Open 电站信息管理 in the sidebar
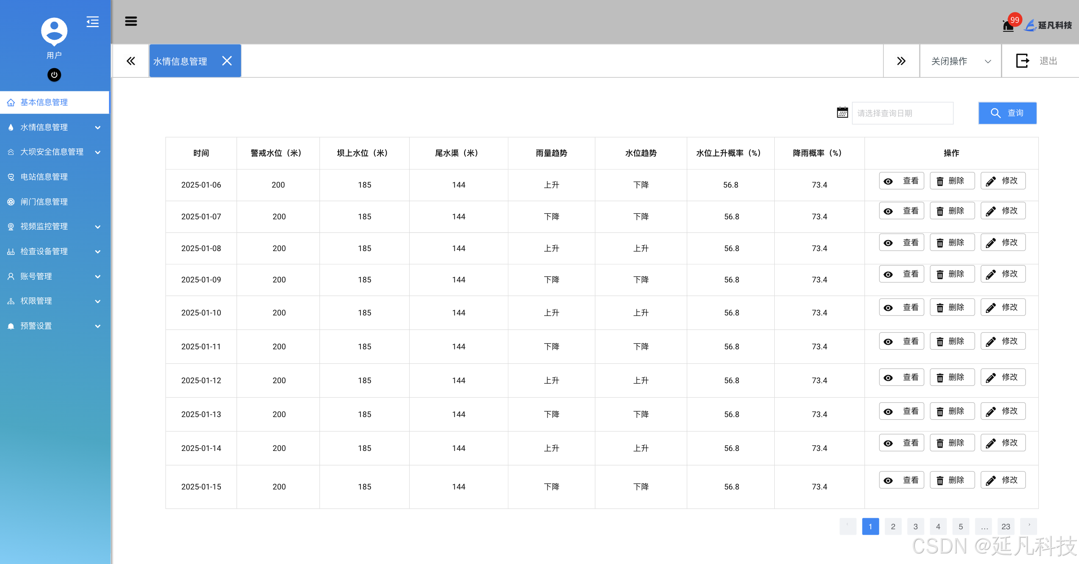Image resolution: width=1079 pixels, height=564 pixels. point(44,177)
